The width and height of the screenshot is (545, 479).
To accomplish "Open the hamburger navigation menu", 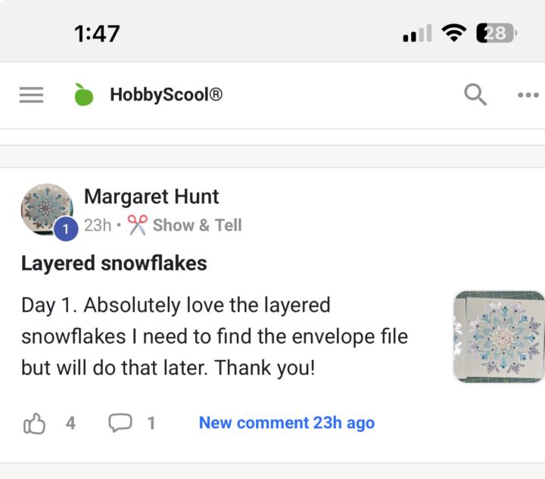I will coord(31,95).
